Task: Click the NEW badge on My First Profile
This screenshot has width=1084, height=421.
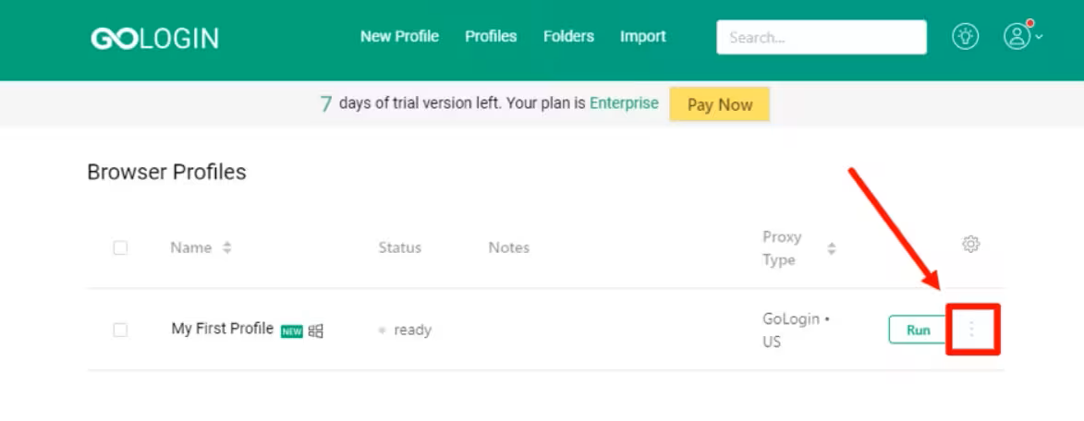Action: tap(292, 331)
